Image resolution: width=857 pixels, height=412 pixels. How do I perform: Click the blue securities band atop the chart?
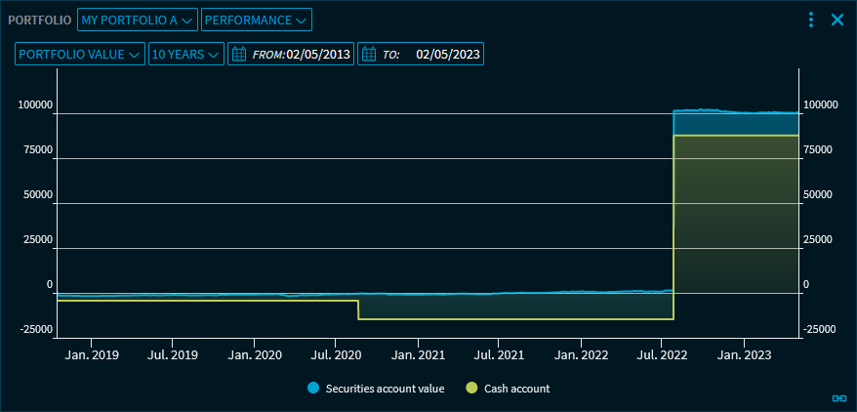tap(735, 124)
